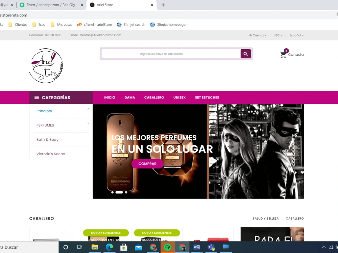Image resolution: width=338 pixels, height=253 pixels.
Task: Click the COMPRAR banner button
Action: (x=147, y=164)
